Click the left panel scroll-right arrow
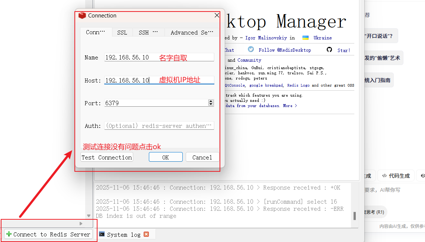Viewport: 425px width, 242px height. pyautogui.click(x=81, y=223)
